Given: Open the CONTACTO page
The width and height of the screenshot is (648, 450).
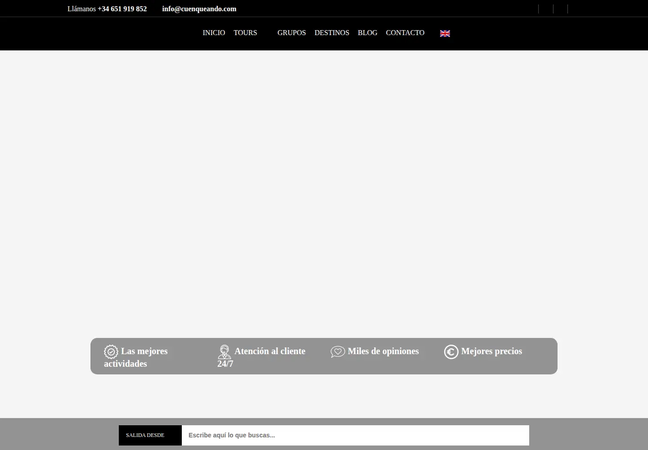Looking at the screenshot, I should click(405, 33).
